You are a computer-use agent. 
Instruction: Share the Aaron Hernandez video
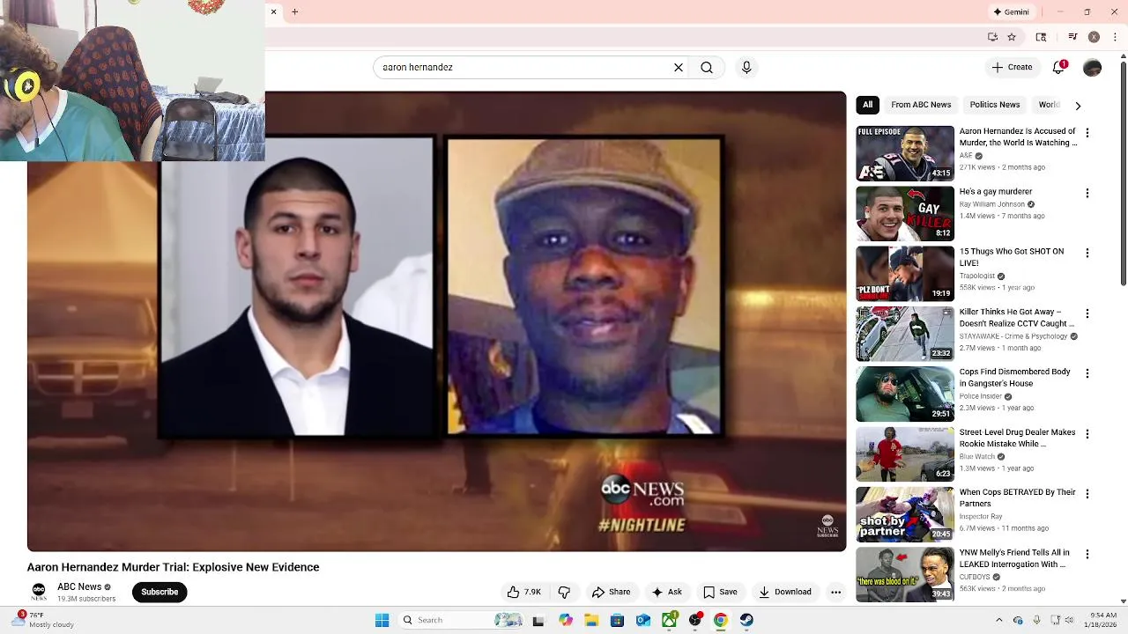612,592
